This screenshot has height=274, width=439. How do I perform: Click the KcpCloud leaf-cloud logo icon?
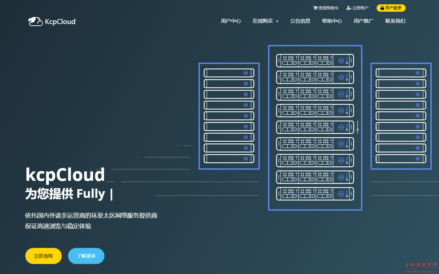[35, 21]
